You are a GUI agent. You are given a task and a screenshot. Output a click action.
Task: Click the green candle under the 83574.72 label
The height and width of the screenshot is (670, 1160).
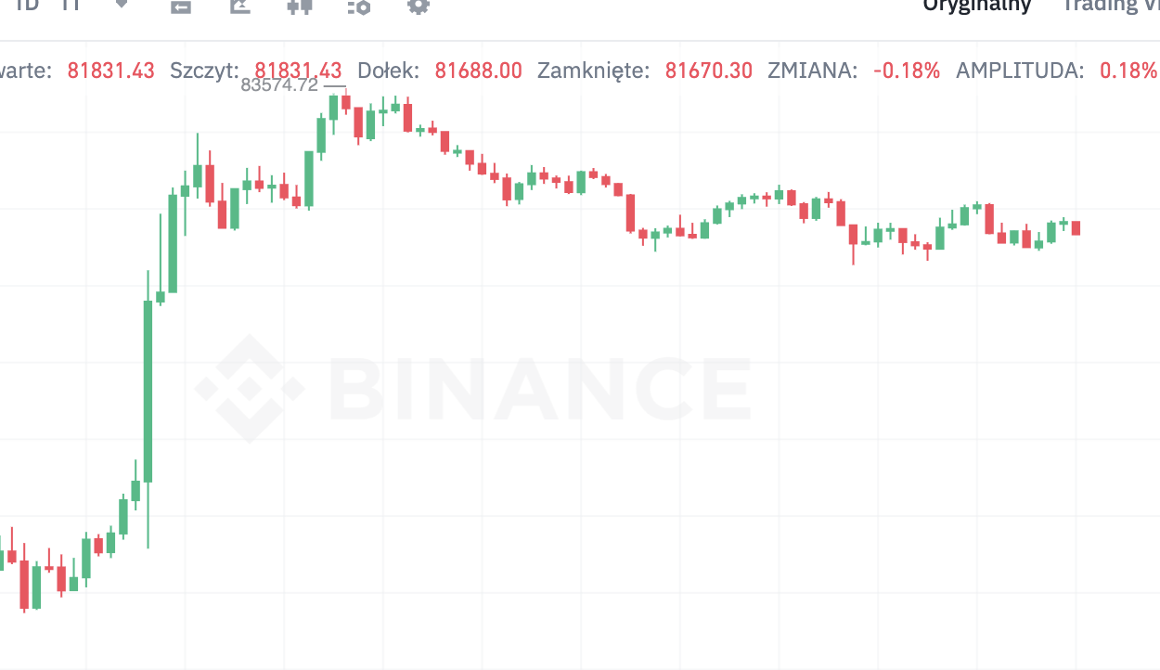[x=334, y=107]
